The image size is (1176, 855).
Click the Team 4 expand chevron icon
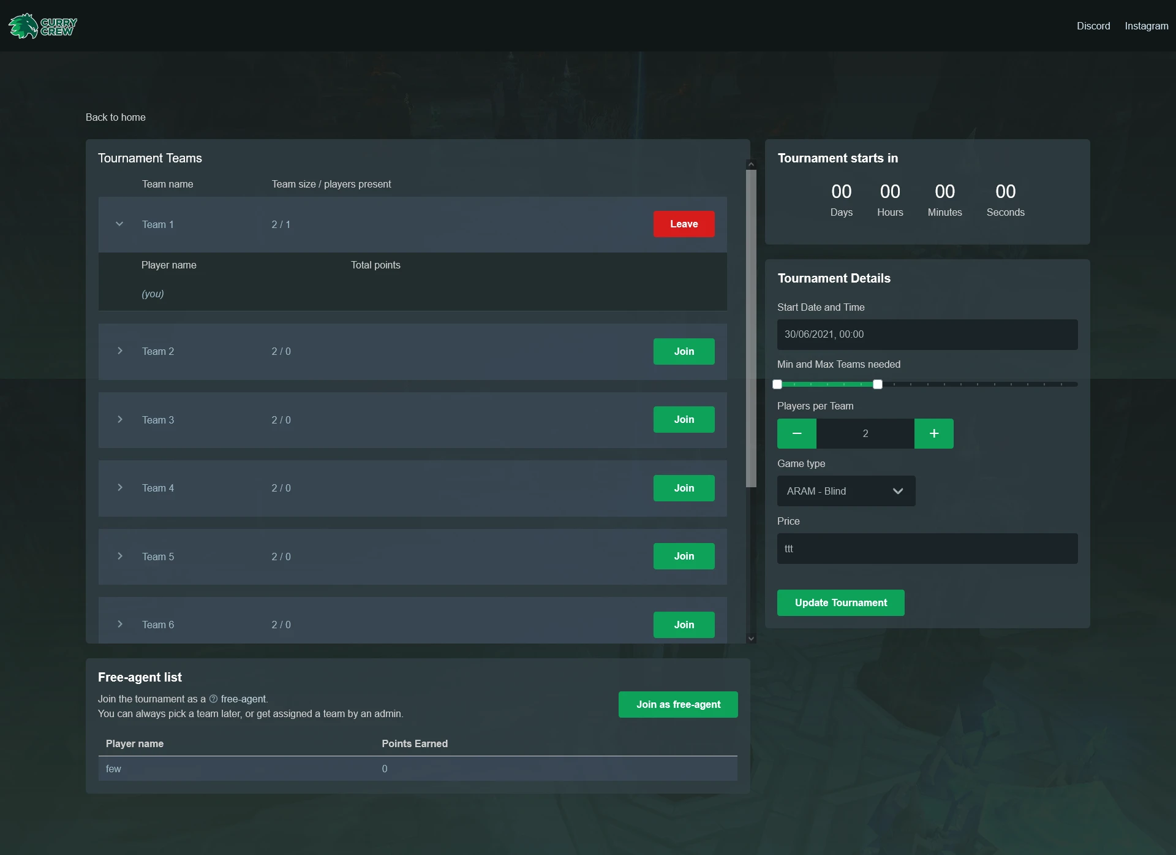(x=119, y=488)
